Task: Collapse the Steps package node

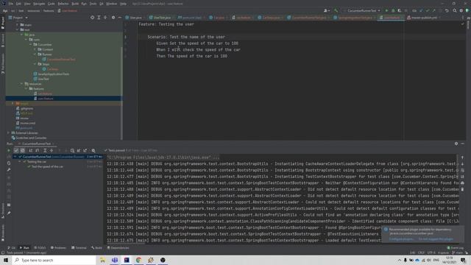Action: coord(35,64)
